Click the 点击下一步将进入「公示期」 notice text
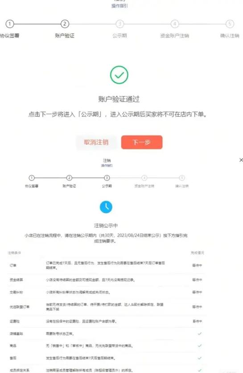Image resolution: width=243 pixels, height=373 pixels. [x=118, y=115]
